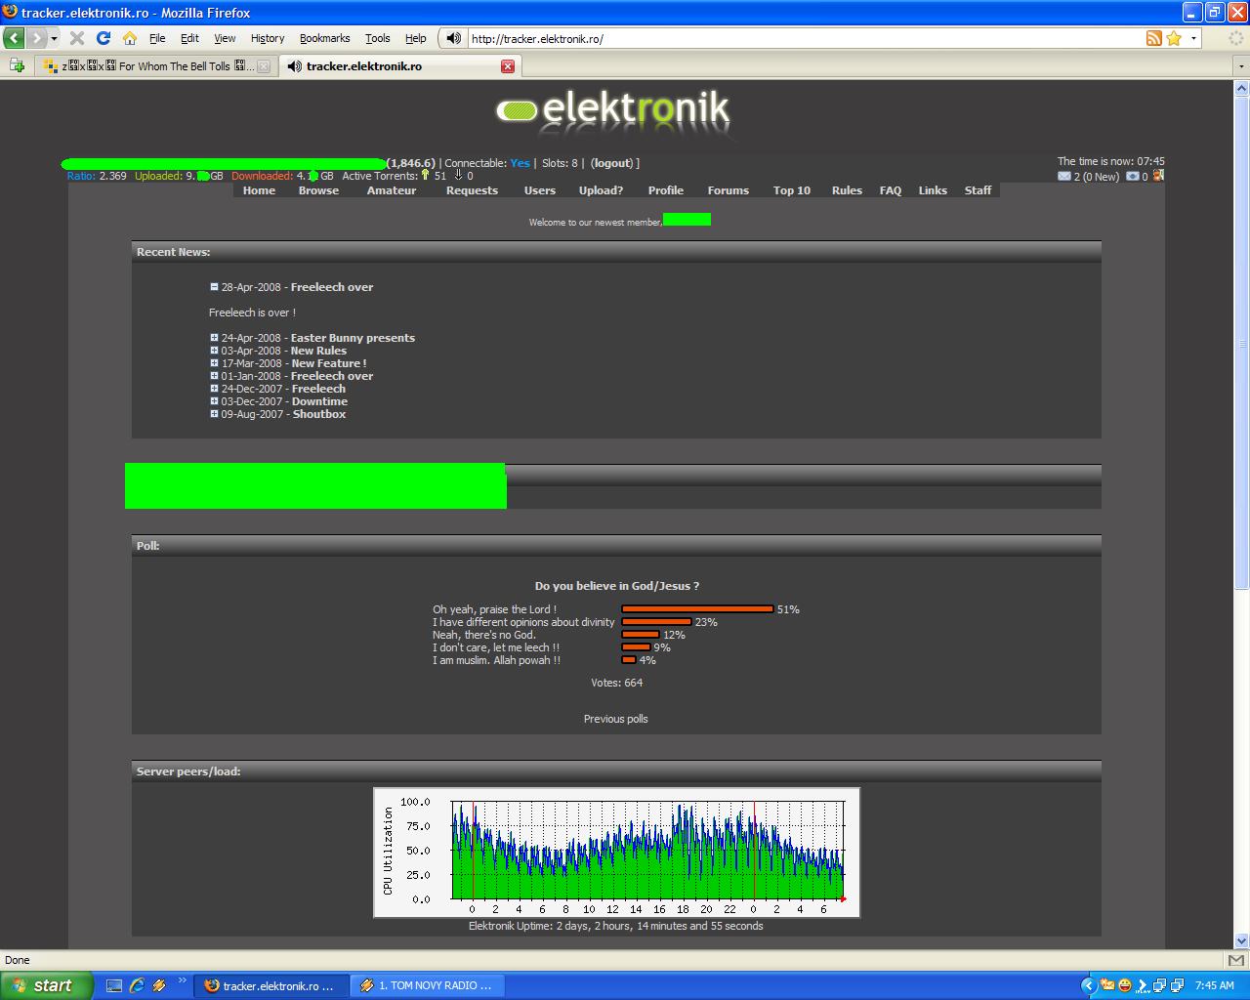Open the Requests page

(x=472, y=190)
